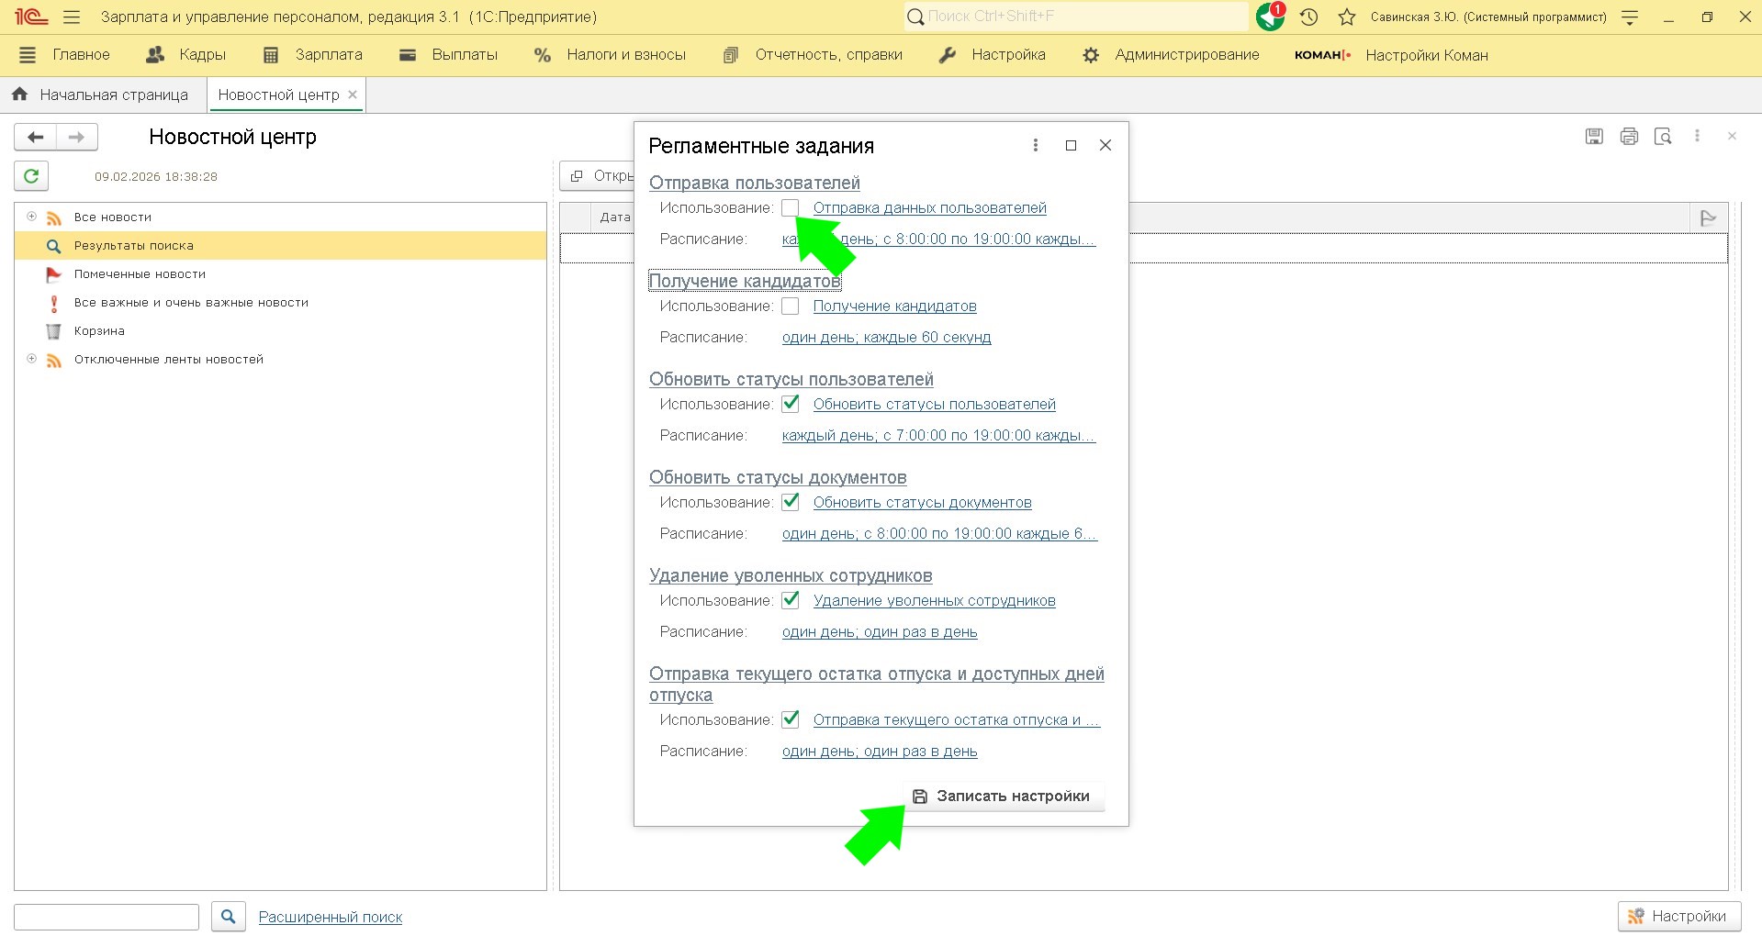Viewport: 1762px width, 947px height.
Task: Expand the Все новости tree node
Action: pyautogui.click(x=31, y=217)
